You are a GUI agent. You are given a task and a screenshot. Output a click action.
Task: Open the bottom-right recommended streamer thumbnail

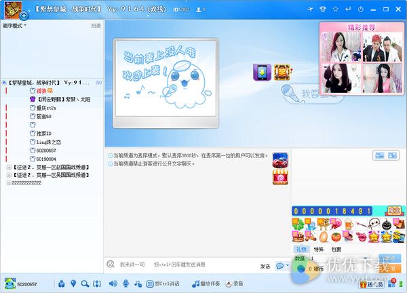(x=382, y=78)
